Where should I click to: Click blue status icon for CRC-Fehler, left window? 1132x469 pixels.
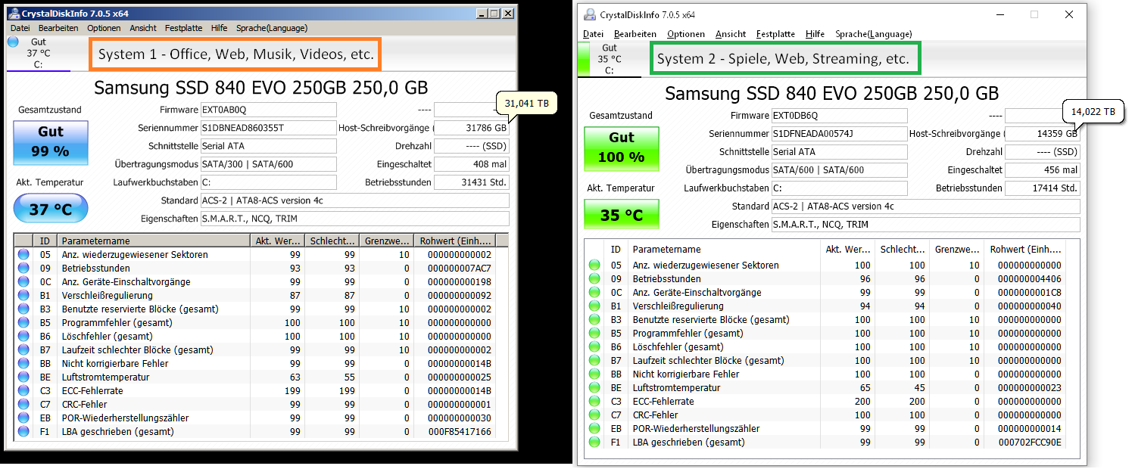tap(23, 405)
